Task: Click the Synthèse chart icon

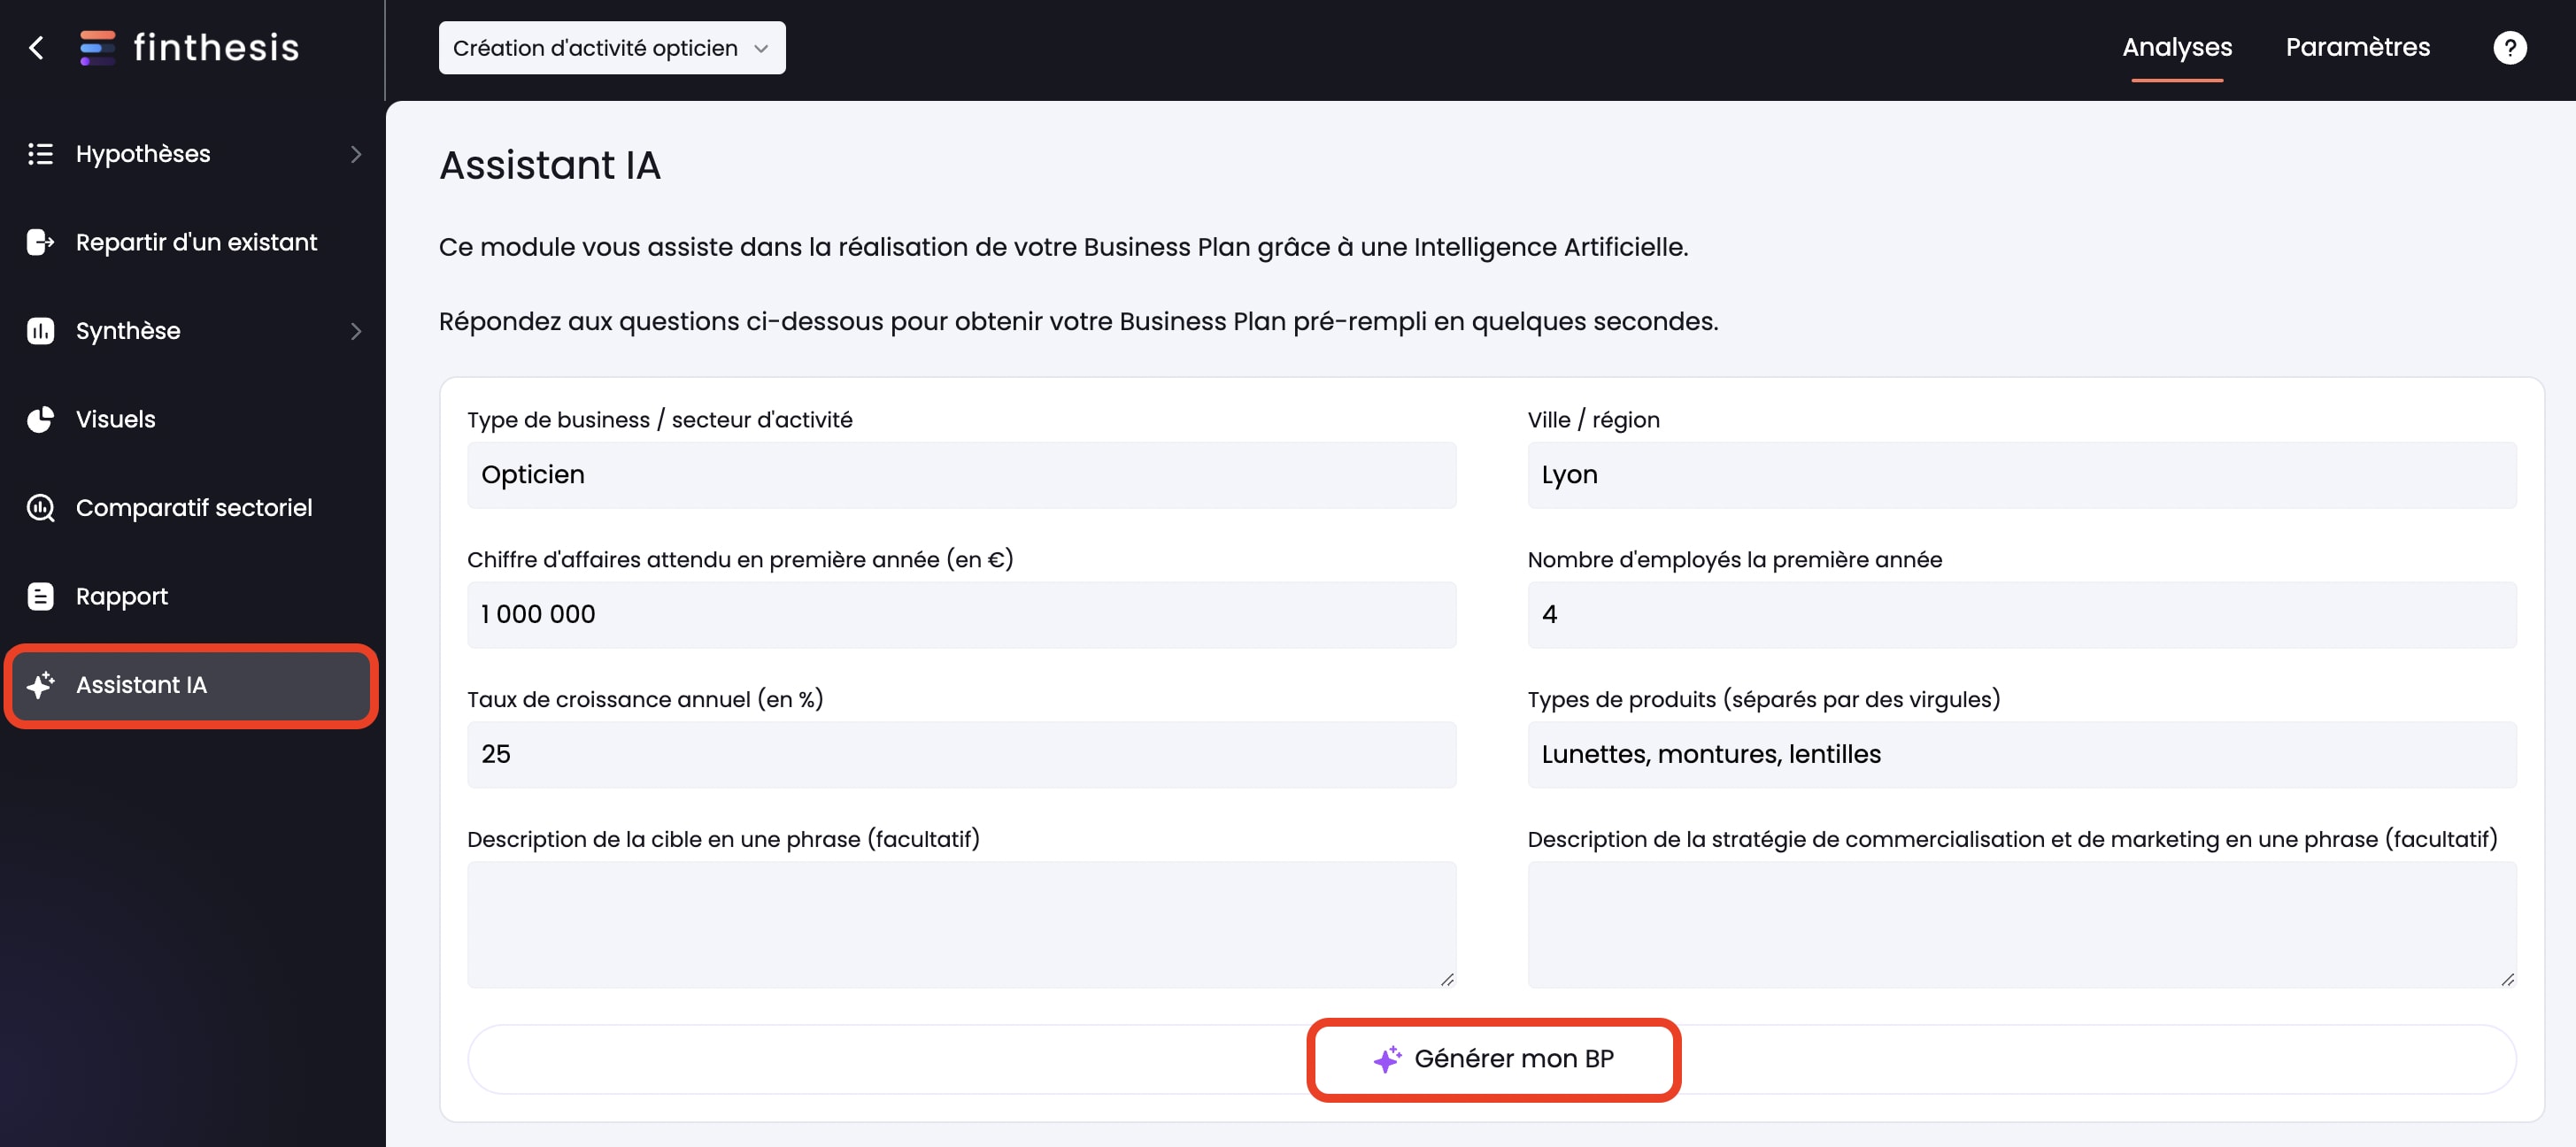Action: (x=40, y=331)
